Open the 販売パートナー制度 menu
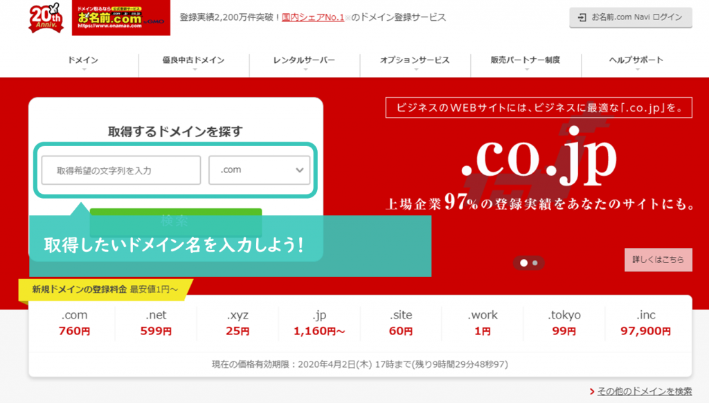This screenshot has height=403, width=709. [x=526, y=60]
